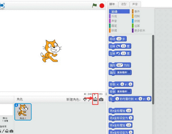
Task: Collapse stage using small triangle arrow
Action: tap(106, 94)
